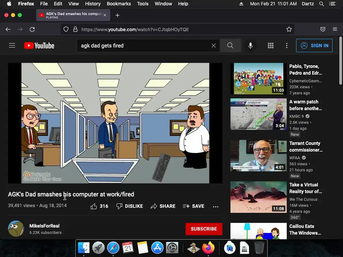Click the magnifier search button
This screenshot has width=343, height=257.
tap(230, 46)
